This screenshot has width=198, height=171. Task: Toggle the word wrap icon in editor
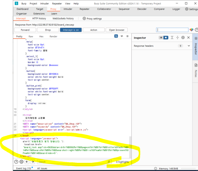(116, 36)
